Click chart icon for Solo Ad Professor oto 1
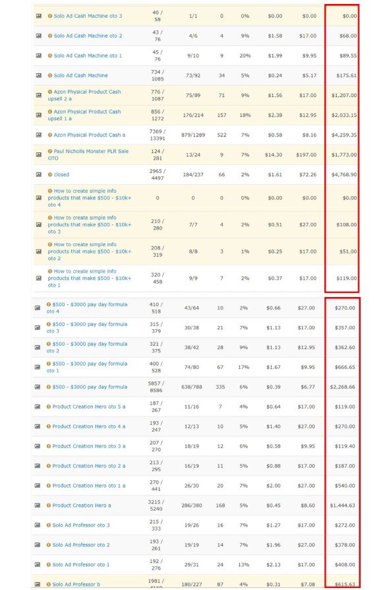 pos(37,565)
